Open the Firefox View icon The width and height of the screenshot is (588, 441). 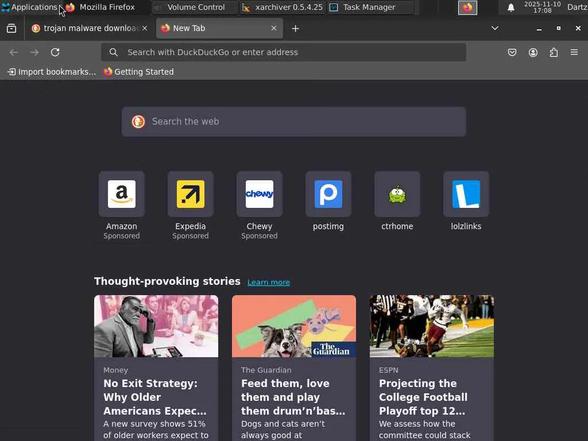[11, 29]
